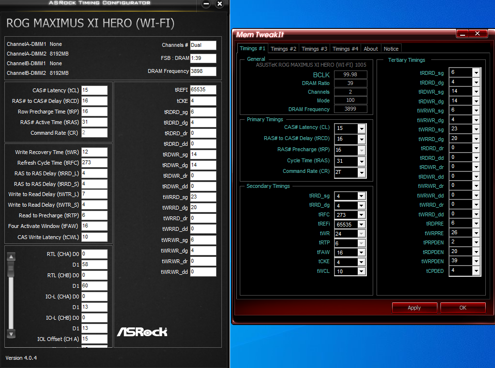495x368 pixels.
Task: Click the IOL Offset (CH A) field
Action: 94,339
